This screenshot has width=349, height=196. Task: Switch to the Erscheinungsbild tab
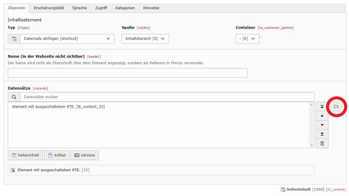pos(49,8)
